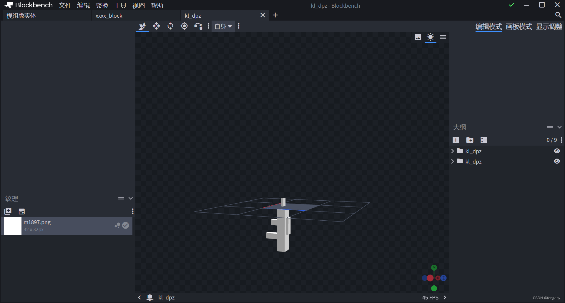Switch to 画板模式 mode

(519, 26)
